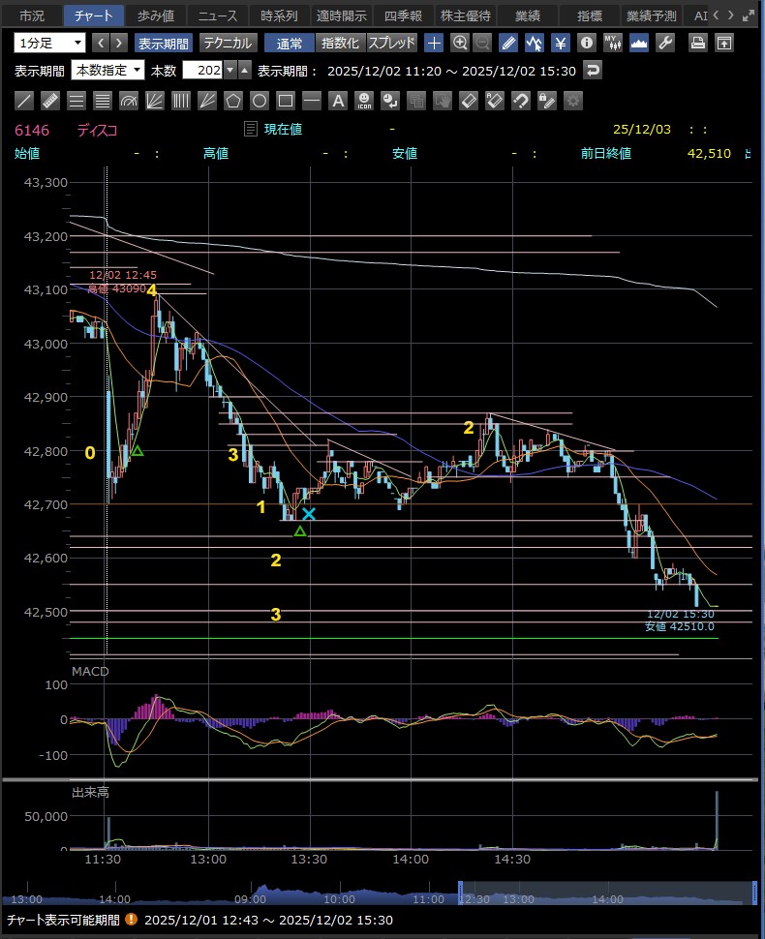
Task: Click the printer icon
Action: pos(697,43)
